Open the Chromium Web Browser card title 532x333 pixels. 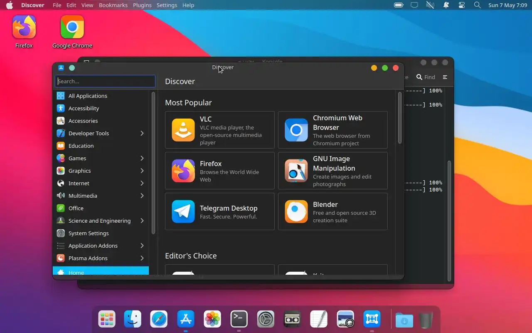pos(337,122)
